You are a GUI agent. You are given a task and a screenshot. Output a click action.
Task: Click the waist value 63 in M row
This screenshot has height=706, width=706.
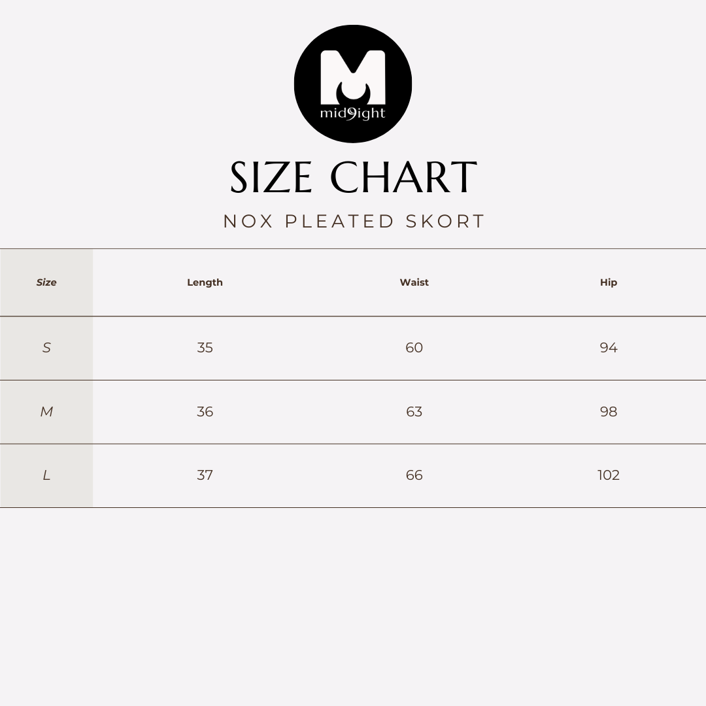(x=414, y=412)
